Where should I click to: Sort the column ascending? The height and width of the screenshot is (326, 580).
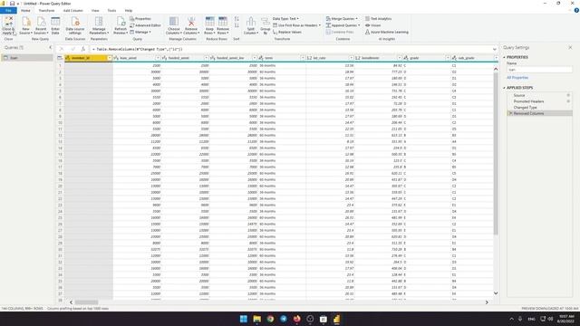coord(237,19)
